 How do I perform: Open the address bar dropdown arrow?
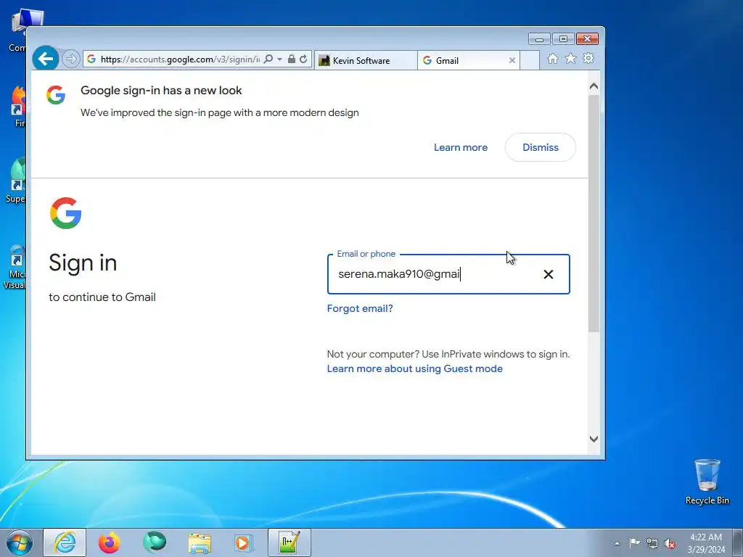(280, 59)
